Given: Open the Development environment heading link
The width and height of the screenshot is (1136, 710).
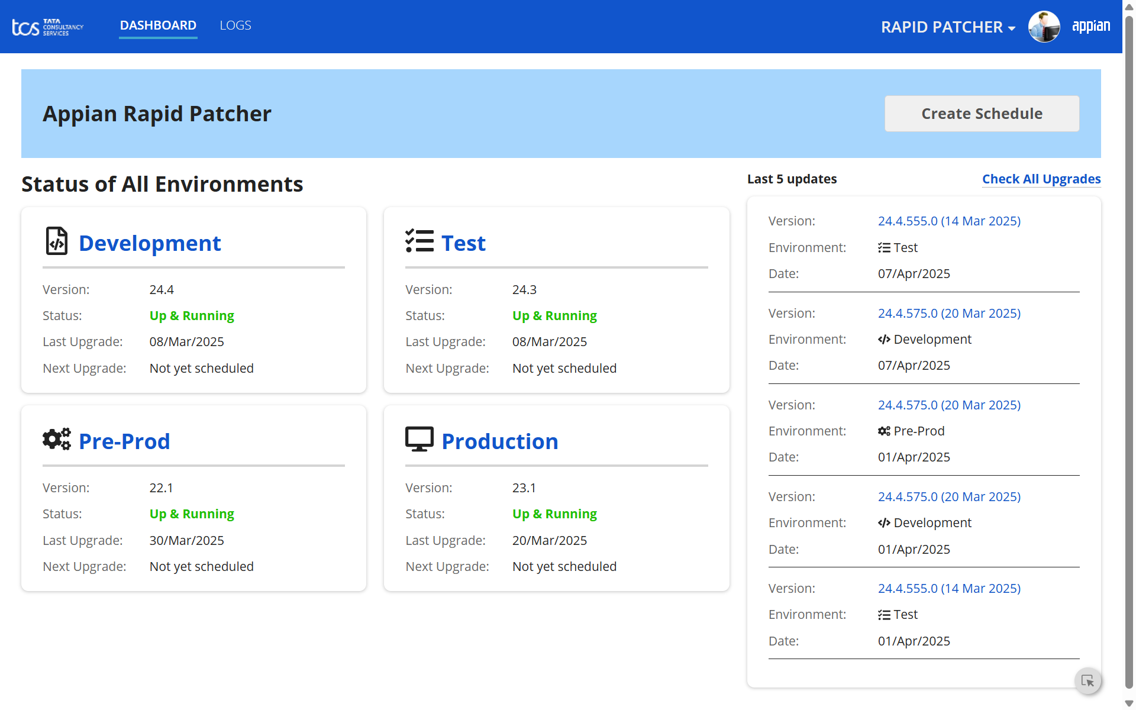Looking at the screenshot, I should [150, 243].
